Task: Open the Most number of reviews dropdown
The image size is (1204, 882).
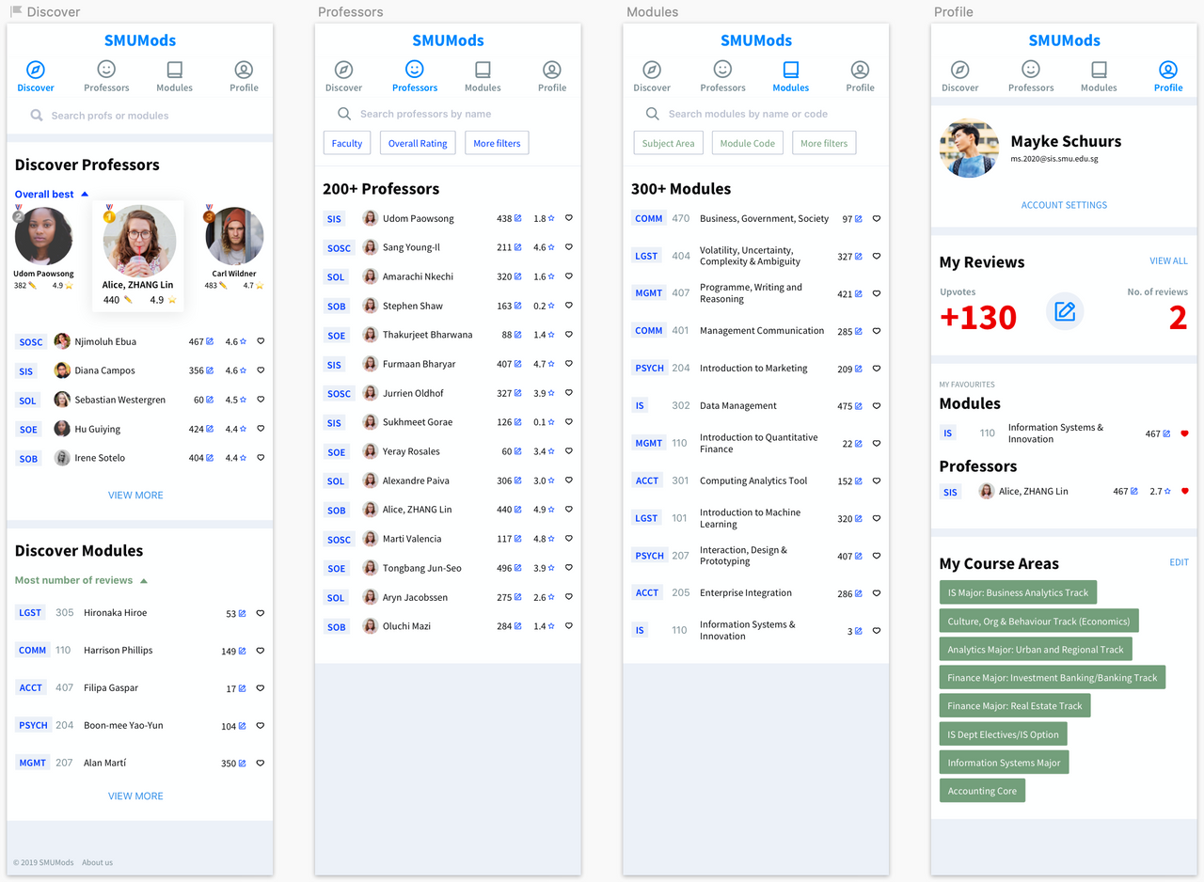Action: point(144,580)
